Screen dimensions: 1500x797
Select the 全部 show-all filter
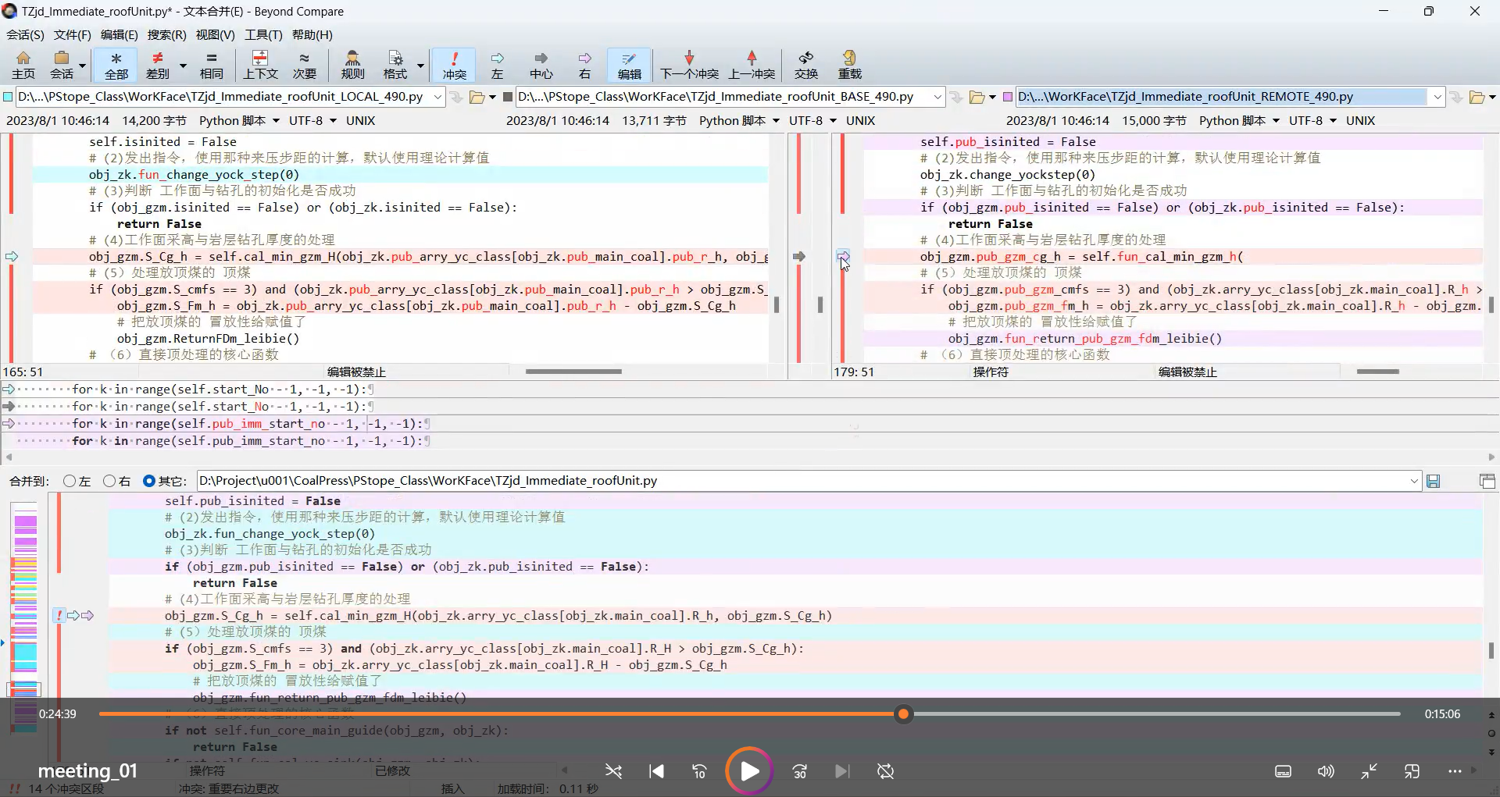click(x=116, y=65)
